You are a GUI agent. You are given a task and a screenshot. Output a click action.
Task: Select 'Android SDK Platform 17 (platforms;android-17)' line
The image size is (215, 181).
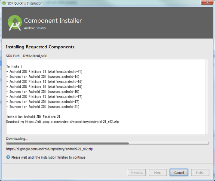pyautogui.click(x=44, y=97)
